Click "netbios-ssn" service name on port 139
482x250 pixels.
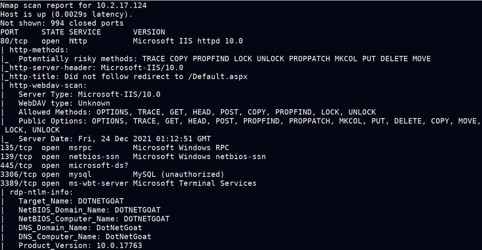coord(94,157)
